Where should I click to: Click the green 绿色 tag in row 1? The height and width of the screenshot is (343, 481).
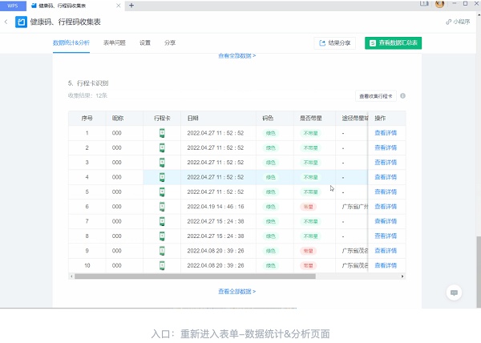coord(271,133)
